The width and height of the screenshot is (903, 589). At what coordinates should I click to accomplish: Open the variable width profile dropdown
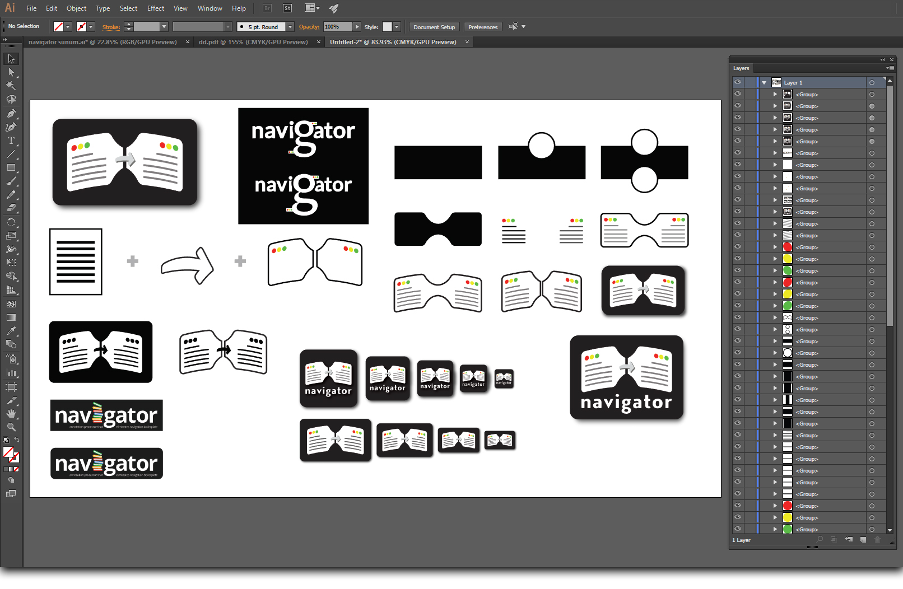tap(227, 27)
